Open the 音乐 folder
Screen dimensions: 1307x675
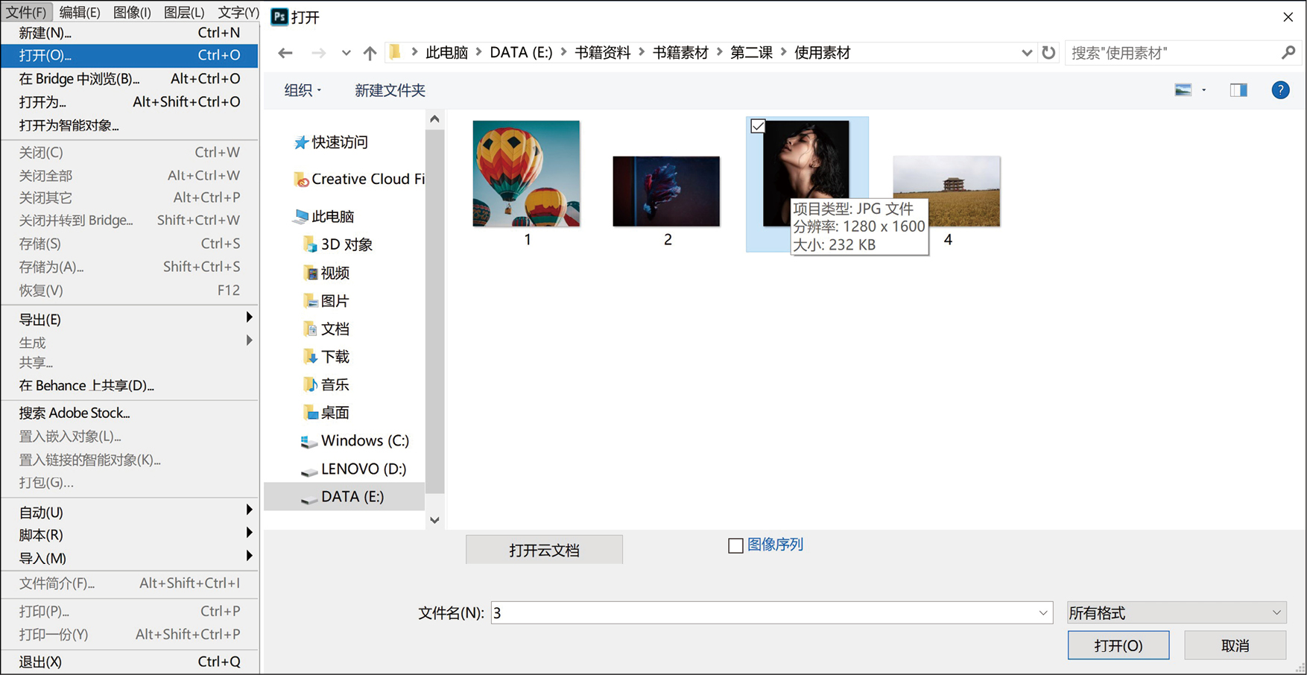[326, 384]
